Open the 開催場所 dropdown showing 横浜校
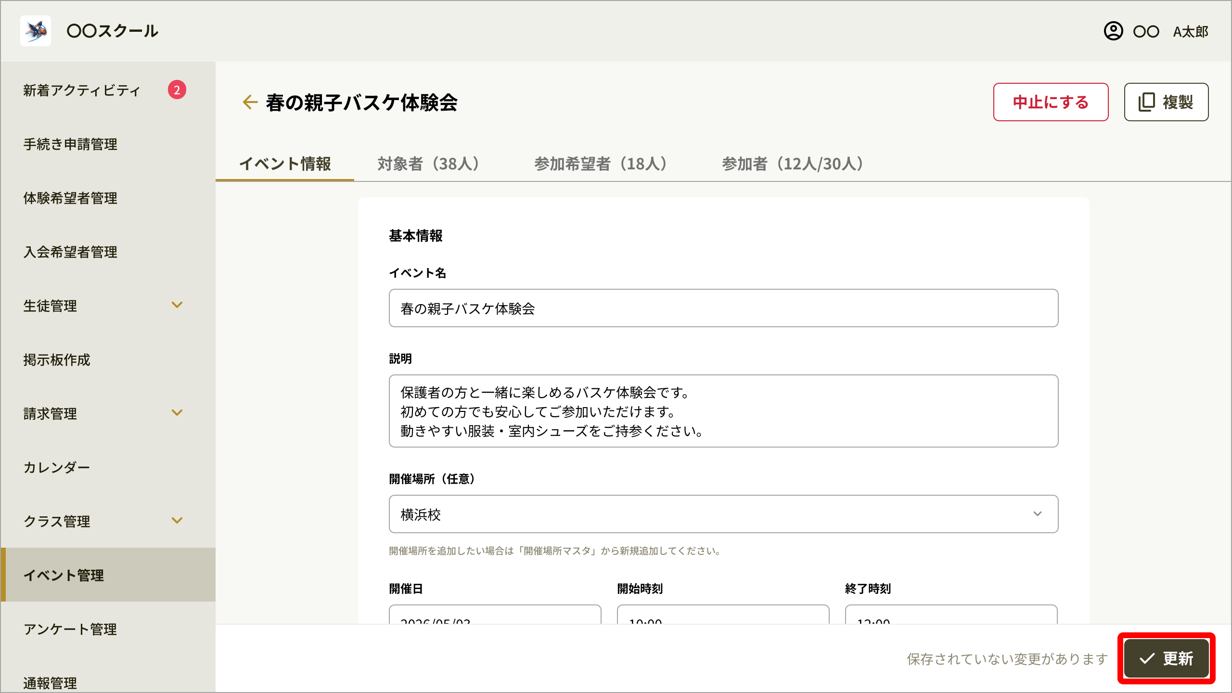This screenshot has width=1232, height=693. coord(723,514)
